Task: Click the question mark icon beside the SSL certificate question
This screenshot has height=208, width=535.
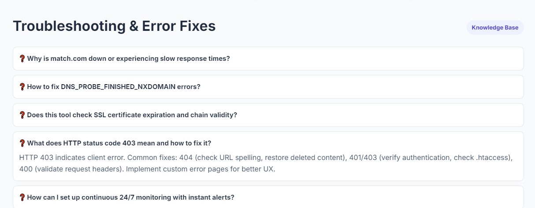Action: [x=22, y=115]
